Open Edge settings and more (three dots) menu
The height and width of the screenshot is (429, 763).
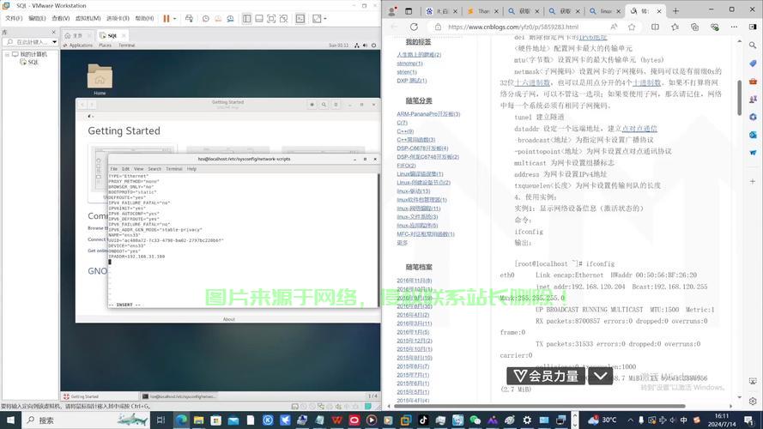click(x=734, y=27)
